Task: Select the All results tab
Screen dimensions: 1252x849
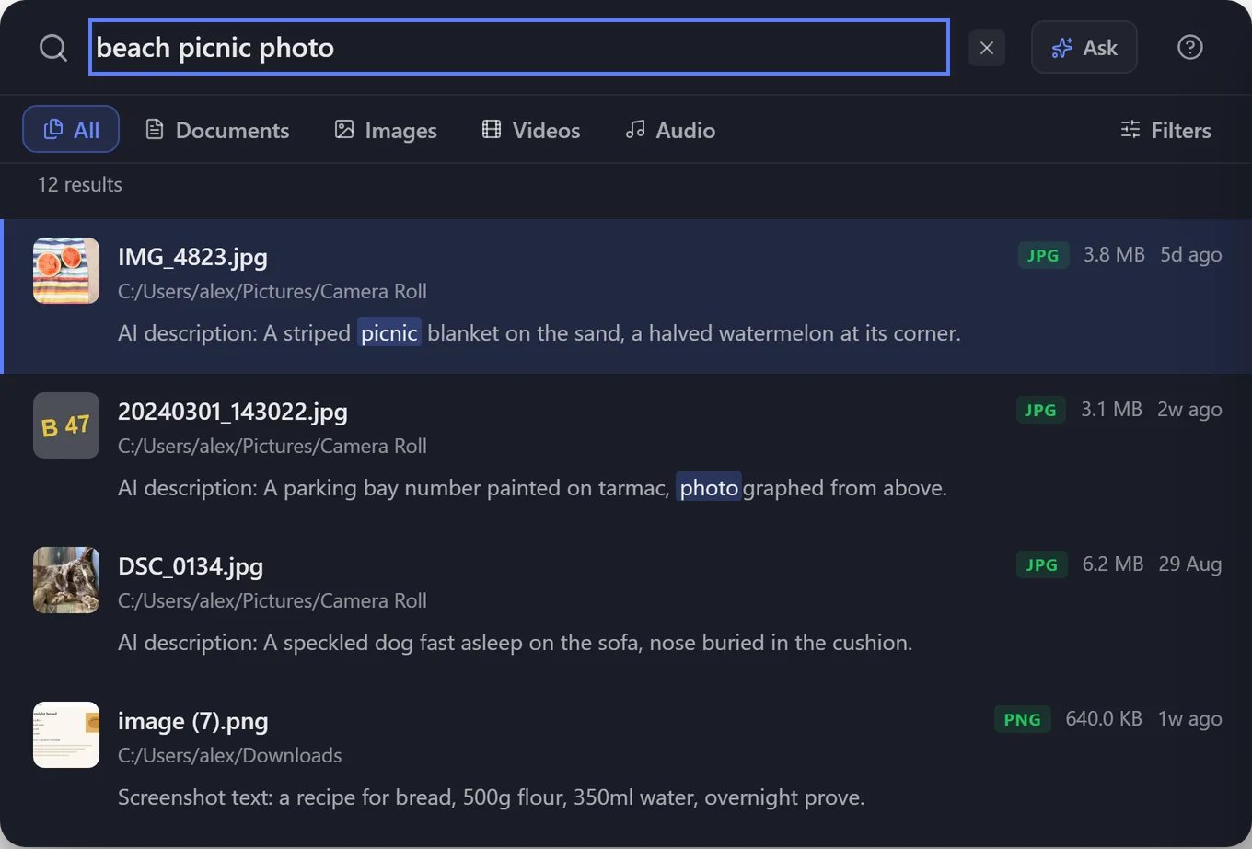Action: [71, 129]
